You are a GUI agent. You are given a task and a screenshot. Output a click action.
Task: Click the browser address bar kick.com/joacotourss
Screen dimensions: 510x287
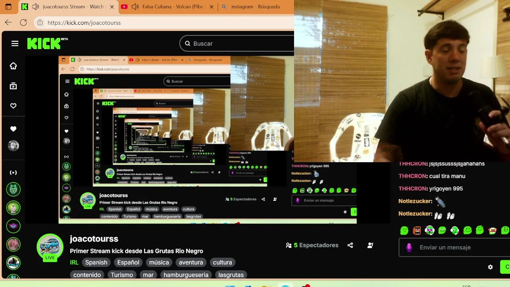pyautogui.click(x=164, y=23)
